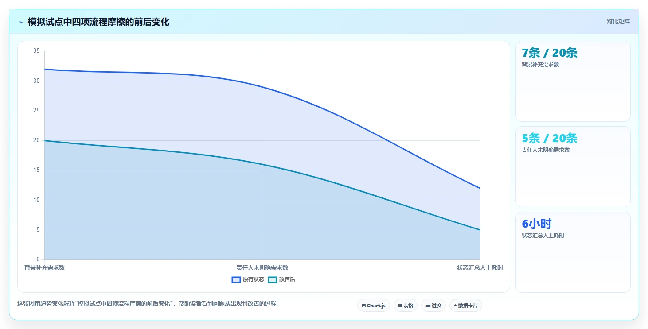The width and height of the screenshot is (648, 329).
Task: Select the 数据卡片 chip
Action: 466,306
